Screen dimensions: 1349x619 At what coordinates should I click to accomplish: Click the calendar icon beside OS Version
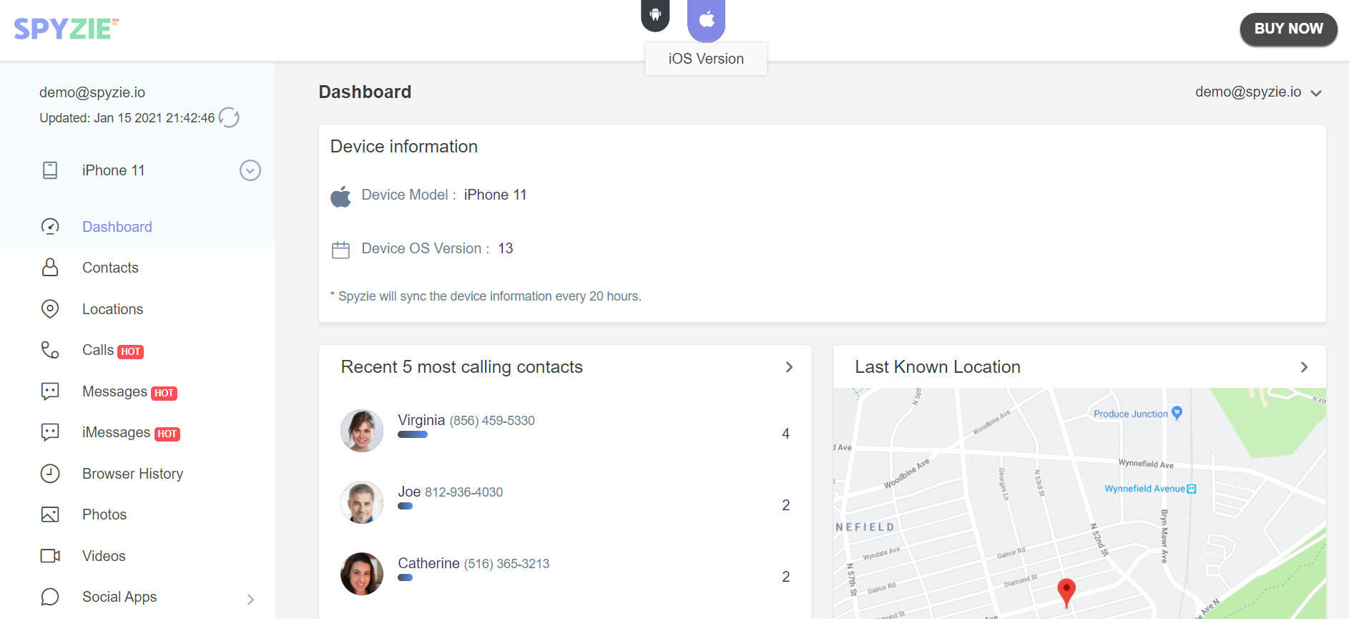341,250
